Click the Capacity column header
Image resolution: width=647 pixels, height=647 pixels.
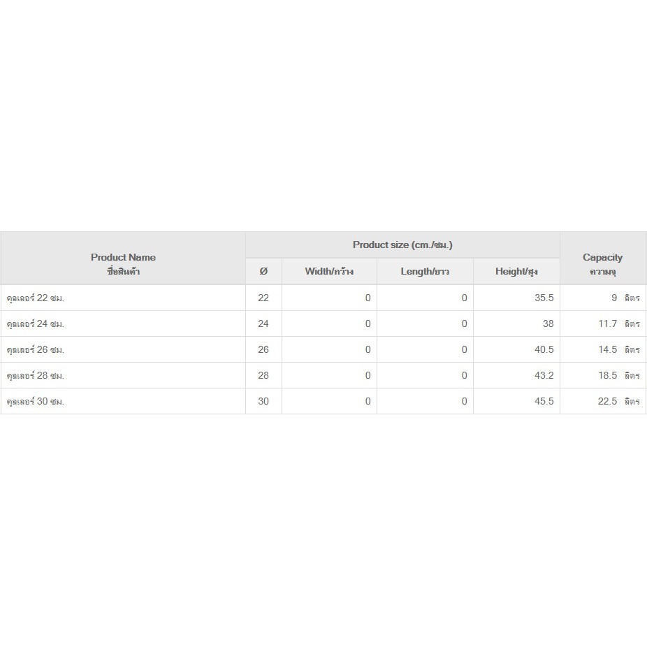[x=602, y=264]
